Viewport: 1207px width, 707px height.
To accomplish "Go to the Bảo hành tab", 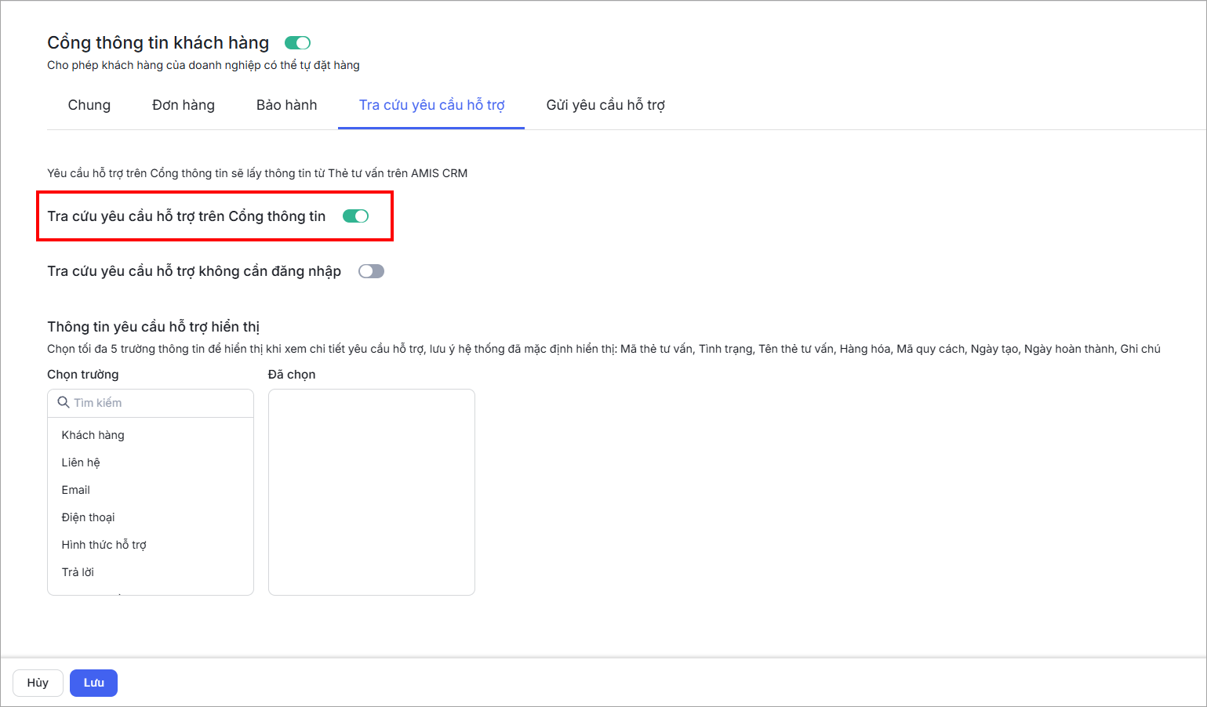I will [x=287, y=105].
